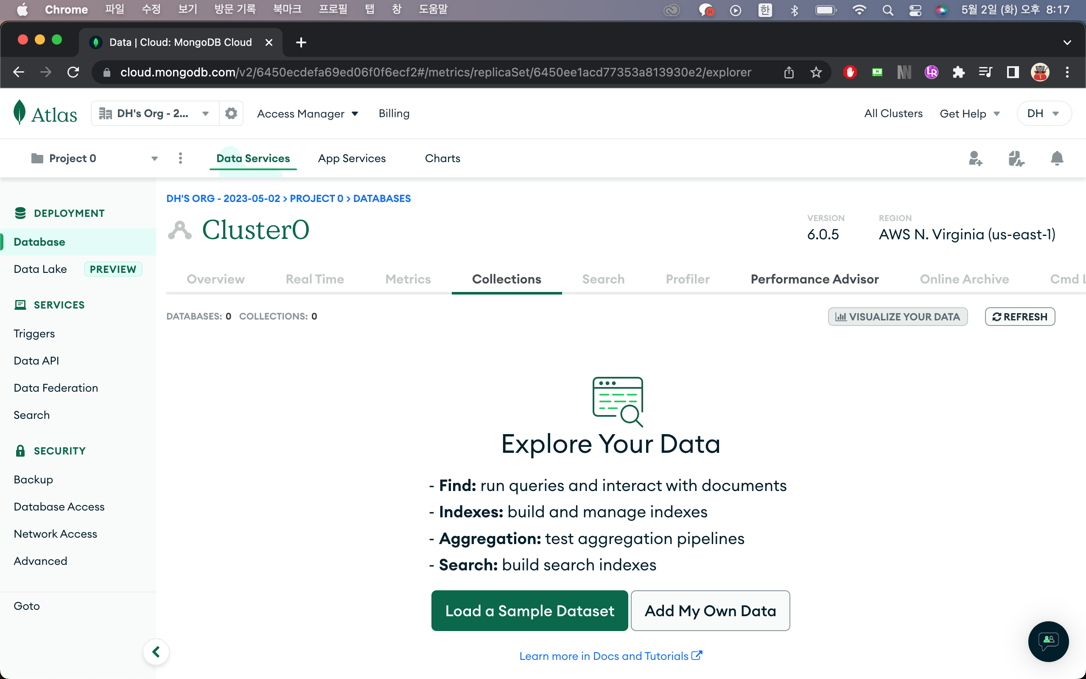Close the MongoDB Cloud tab

[269, 42]
